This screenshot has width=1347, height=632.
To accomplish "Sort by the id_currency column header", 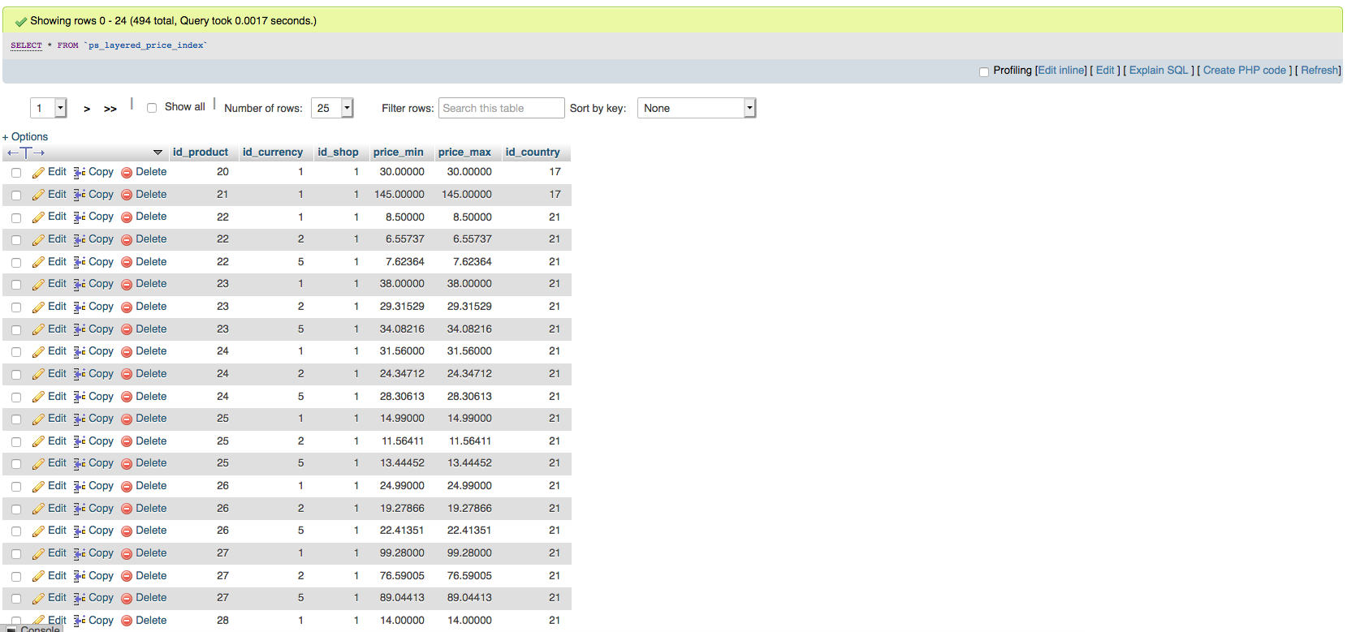I will click(x=272, y=152).
